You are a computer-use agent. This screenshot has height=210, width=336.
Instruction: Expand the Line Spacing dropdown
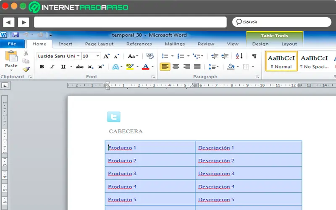pos(218,67)
